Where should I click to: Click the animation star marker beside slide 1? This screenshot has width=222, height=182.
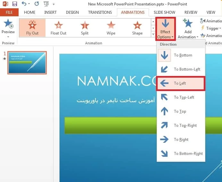tap(4, 58)
